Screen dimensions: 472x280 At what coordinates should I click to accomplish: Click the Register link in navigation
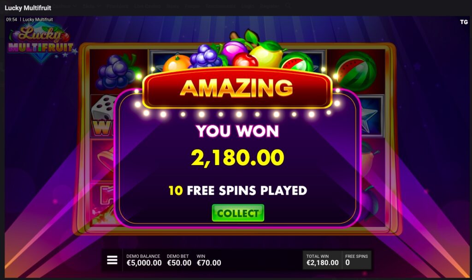269,6
